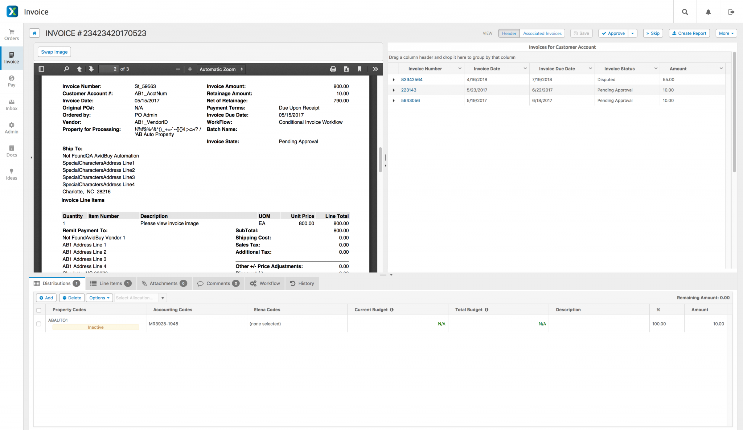Screen dimensions: 743x430
Task: Open the Docs section in the sidebar
Action: (11, 151)
